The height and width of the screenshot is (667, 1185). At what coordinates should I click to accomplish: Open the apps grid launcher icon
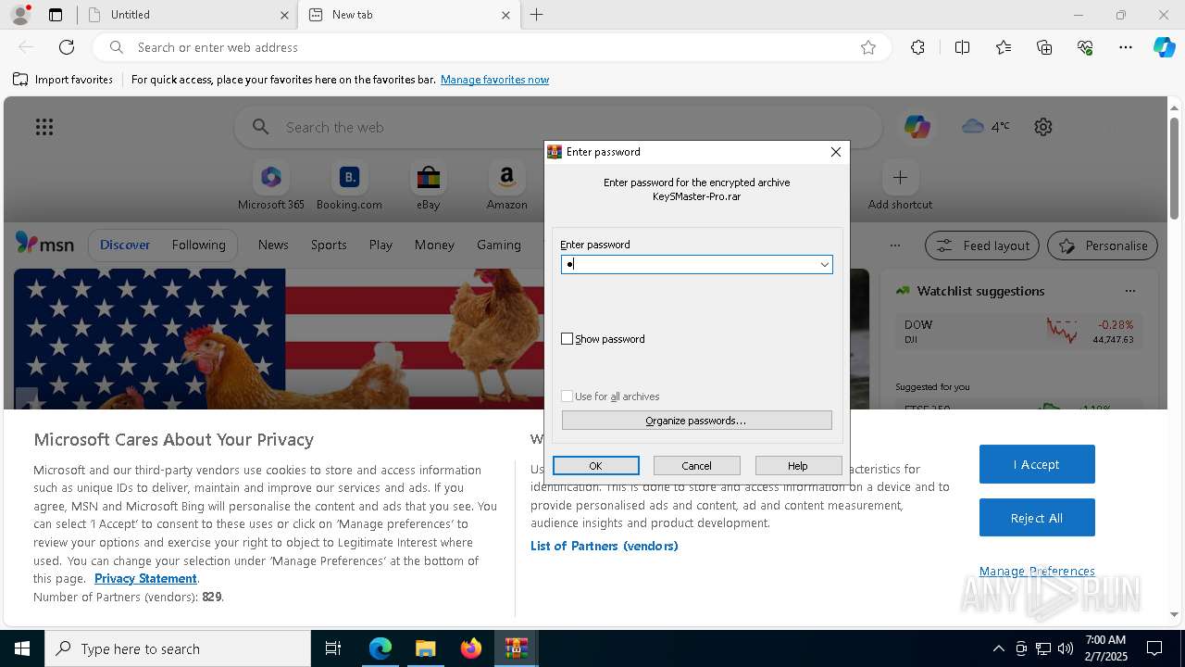click(44, 127)
